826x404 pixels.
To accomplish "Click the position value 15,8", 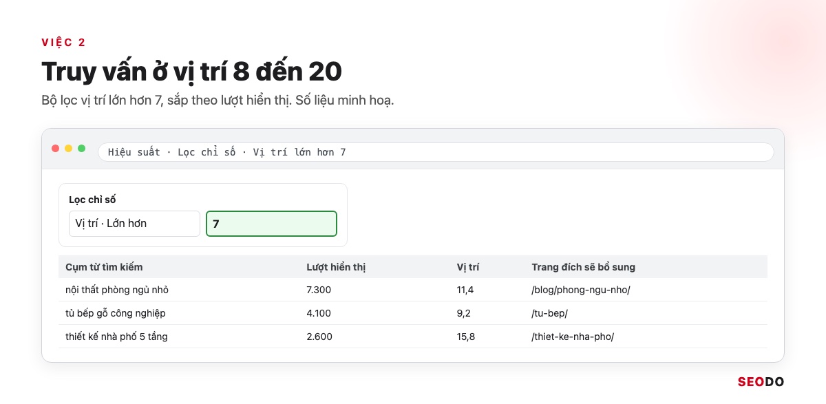I will [465, 337].
